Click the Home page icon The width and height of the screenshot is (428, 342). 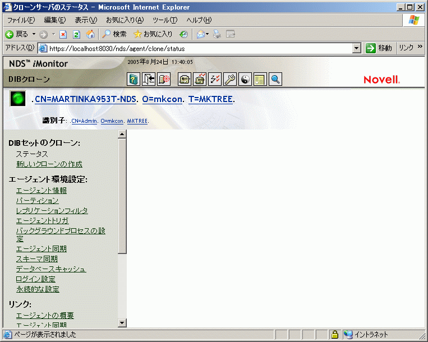coord(90,34)
